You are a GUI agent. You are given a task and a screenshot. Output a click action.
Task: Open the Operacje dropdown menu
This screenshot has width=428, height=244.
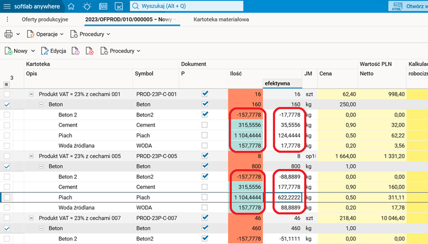coord(46,34)
